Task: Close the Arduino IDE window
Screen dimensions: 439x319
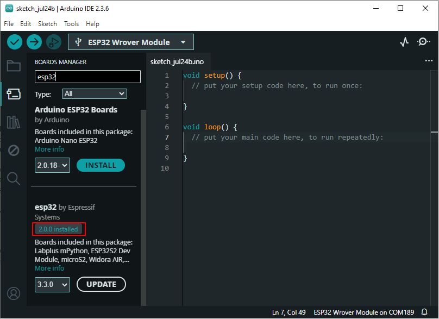Action: (x=425, y=8)
